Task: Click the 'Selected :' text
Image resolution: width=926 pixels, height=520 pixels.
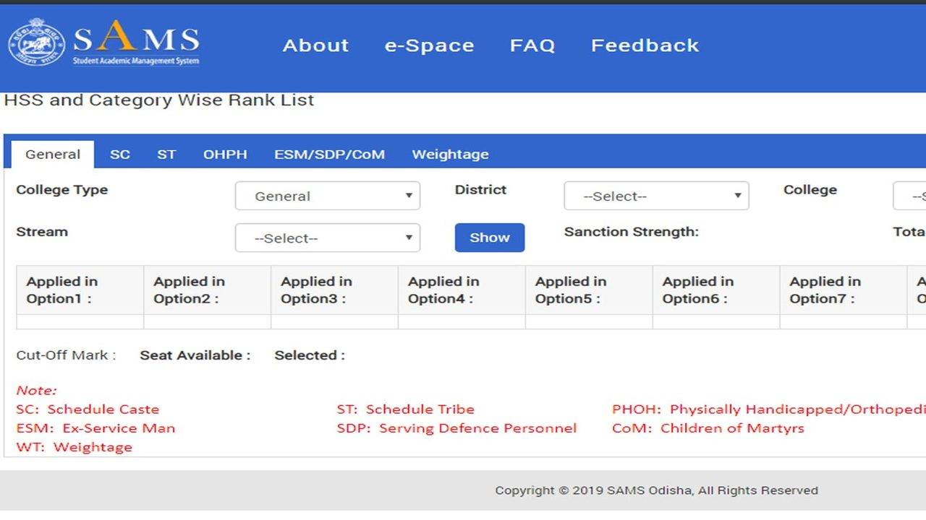Action: click(x=310, y=355)
